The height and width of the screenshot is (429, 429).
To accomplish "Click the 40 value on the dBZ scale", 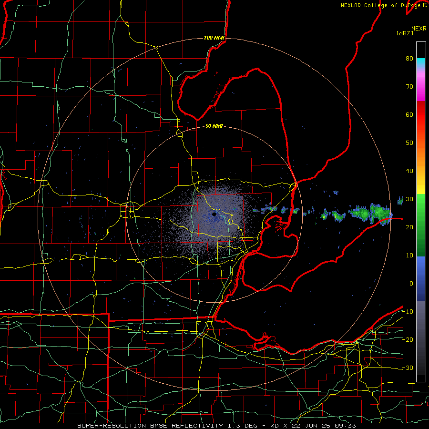I will [x=409, y=171].
